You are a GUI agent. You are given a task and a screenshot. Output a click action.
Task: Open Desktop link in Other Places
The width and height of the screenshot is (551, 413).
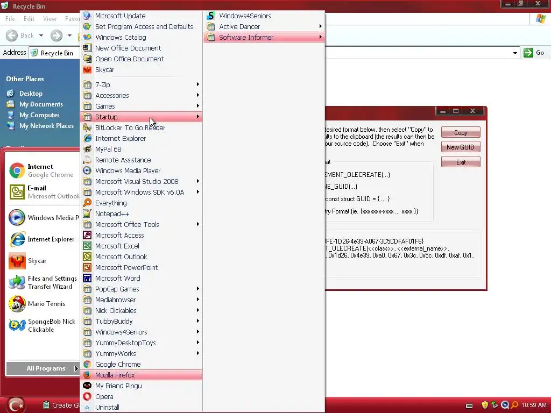coord(31,94)
